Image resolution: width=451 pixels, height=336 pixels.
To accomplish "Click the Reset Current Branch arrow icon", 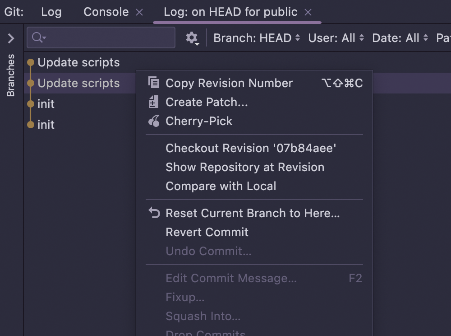I will coord(154,213).
